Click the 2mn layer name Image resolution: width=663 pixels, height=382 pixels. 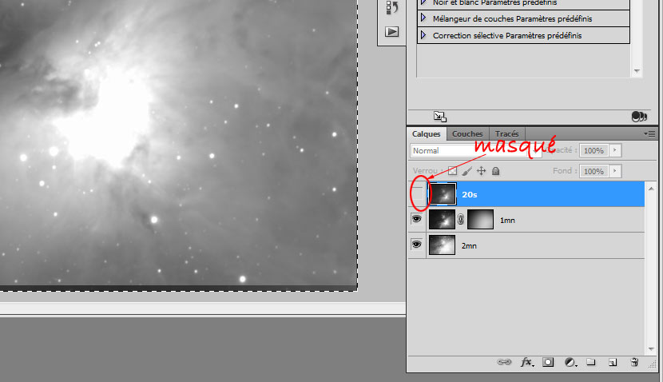469,245
